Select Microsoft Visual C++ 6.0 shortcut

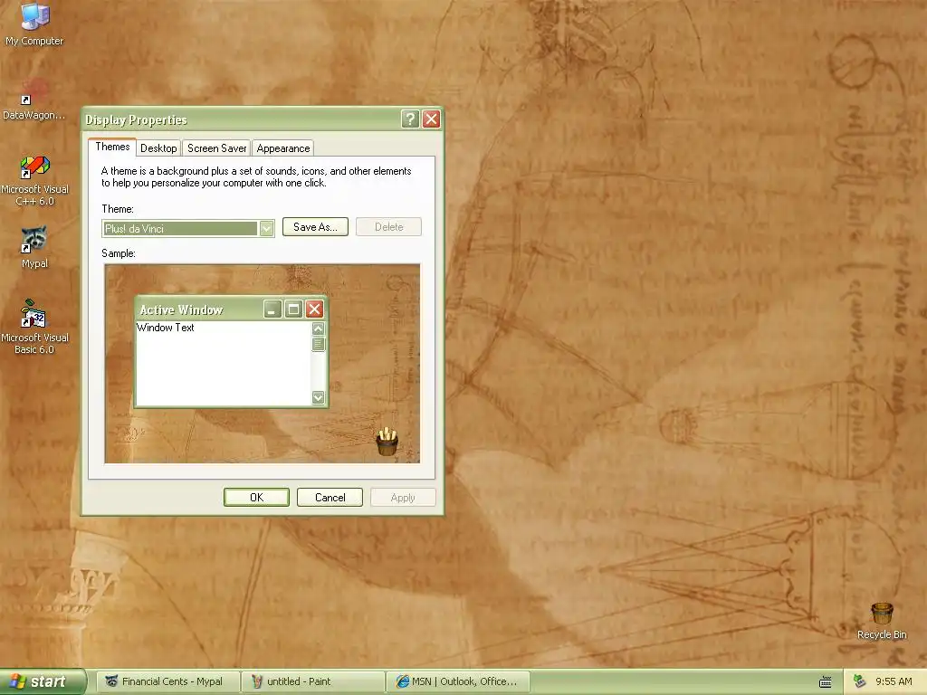(34, 181)
